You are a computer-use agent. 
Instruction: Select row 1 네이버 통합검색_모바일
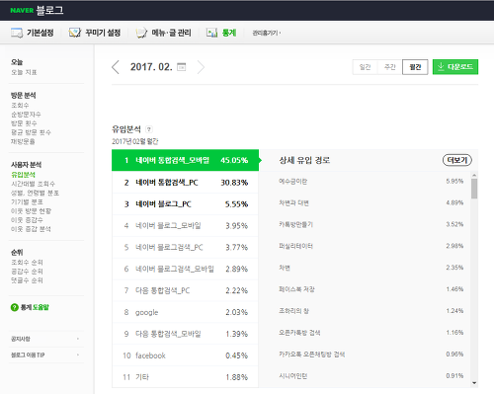(185, 160)
